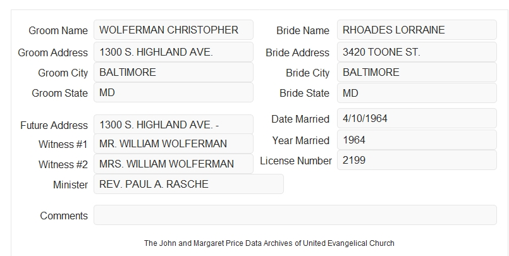Select the Future Address field
Screen dimensions: 509x256
[173, 125]
